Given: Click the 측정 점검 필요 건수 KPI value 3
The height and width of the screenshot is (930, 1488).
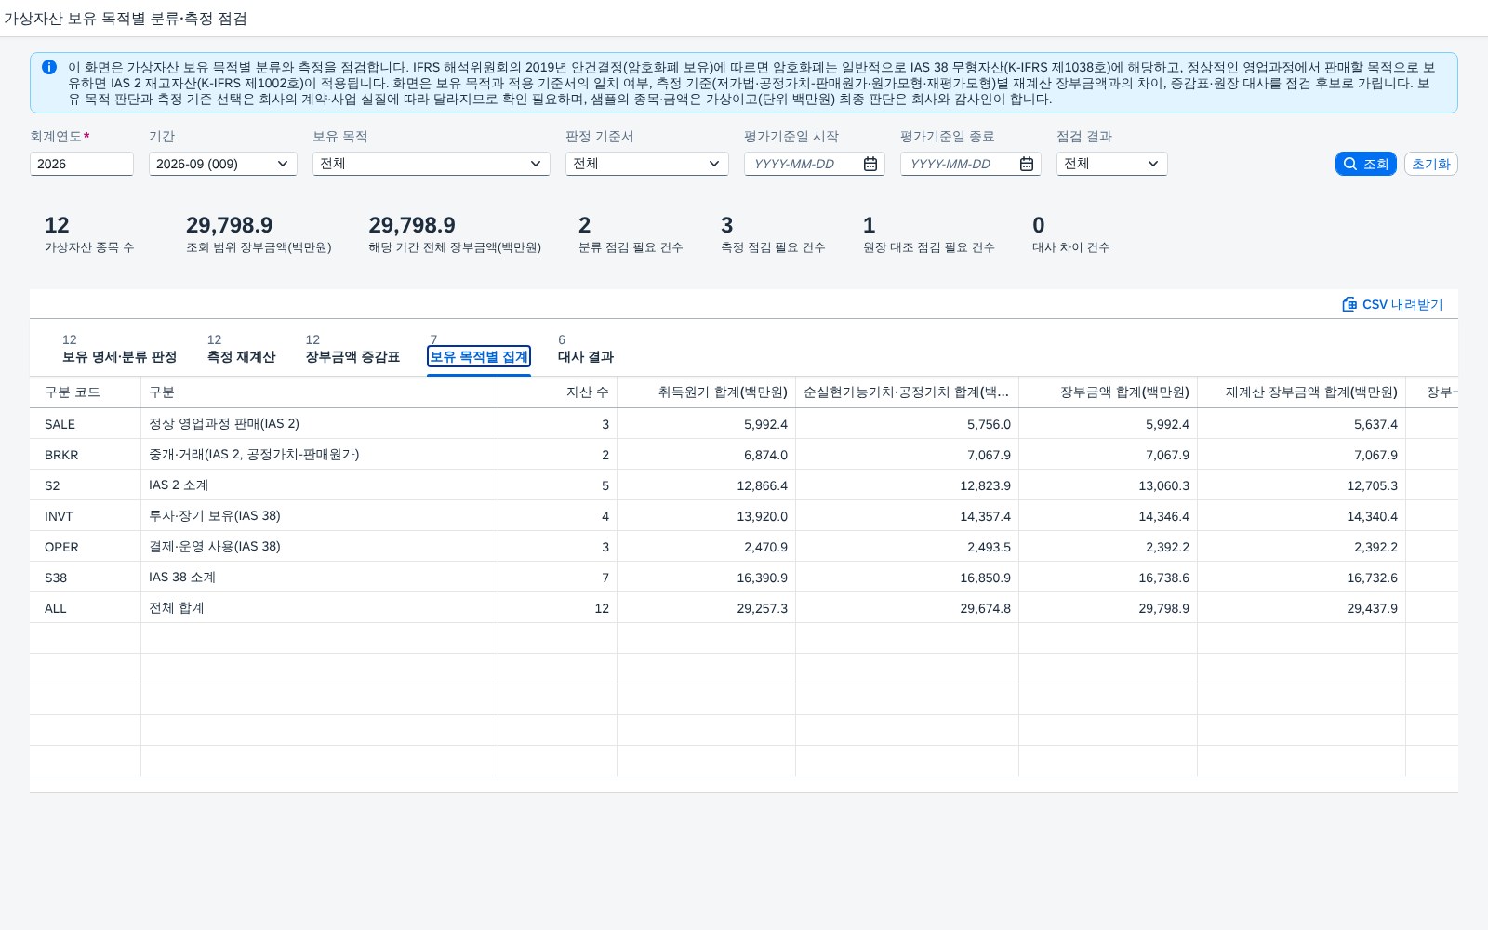Looking at the screenshot, I should (x=727, y=225).
